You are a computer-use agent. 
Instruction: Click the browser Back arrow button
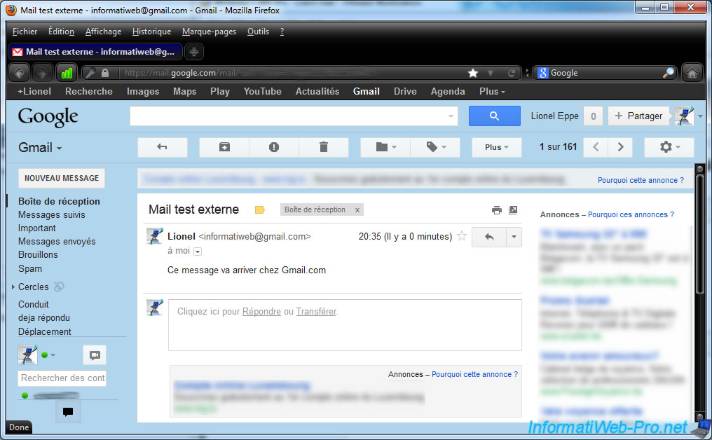point(19,73)
